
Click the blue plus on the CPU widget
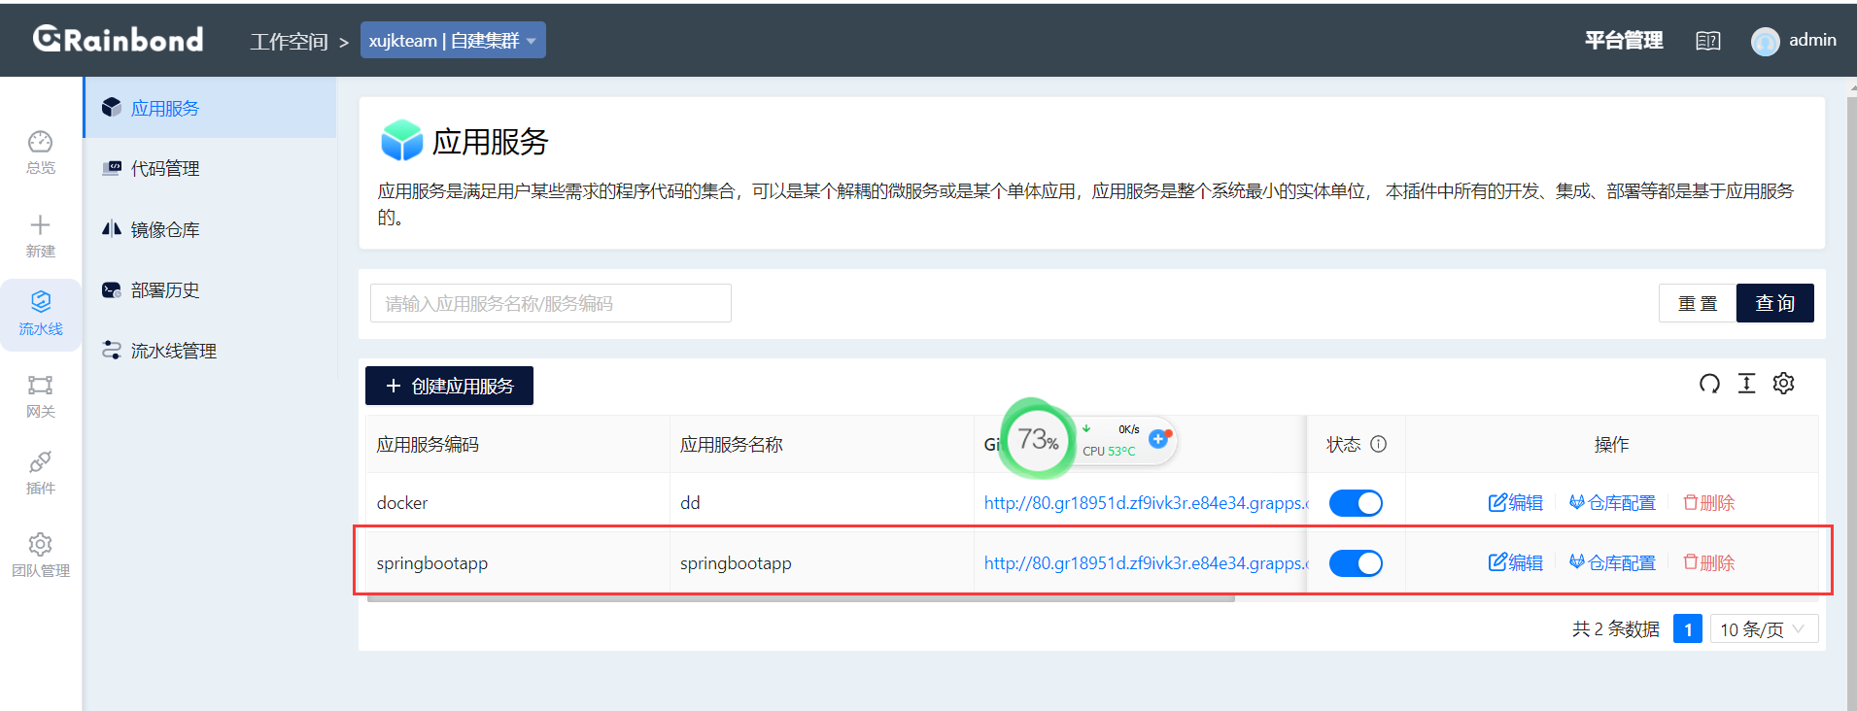[x=1158, y=439]
